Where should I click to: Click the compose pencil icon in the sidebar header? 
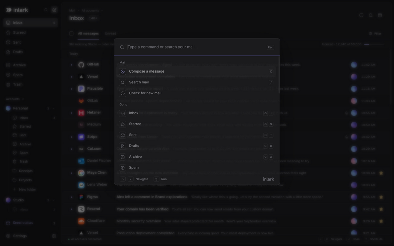tap(54, 10)
